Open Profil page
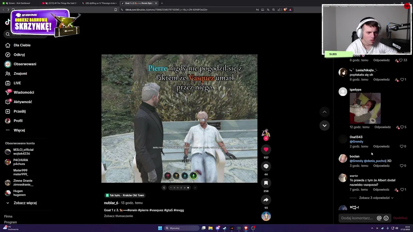The width and height of the screenshot is (413, 232). (x=14, y=121)
